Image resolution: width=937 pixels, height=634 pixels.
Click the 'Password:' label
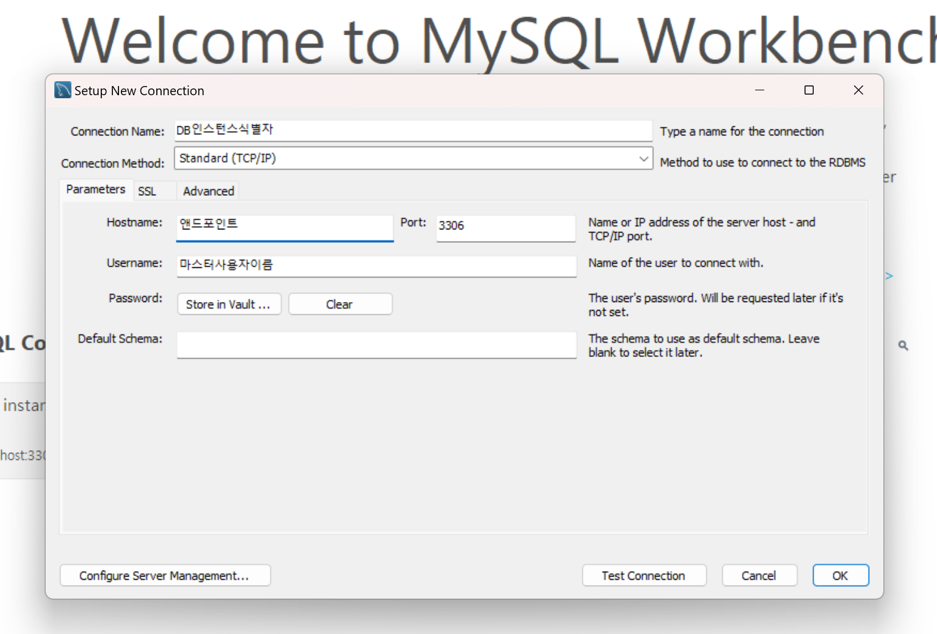coord(136,298)
